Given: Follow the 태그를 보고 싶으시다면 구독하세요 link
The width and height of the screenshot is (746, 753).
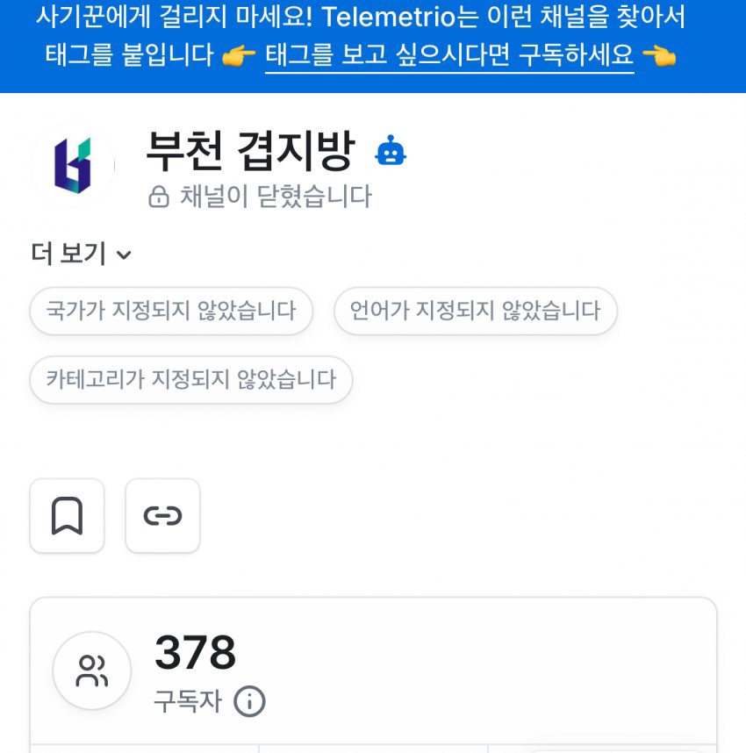Looking at the screenshot, I should click(x=448, y=55).
